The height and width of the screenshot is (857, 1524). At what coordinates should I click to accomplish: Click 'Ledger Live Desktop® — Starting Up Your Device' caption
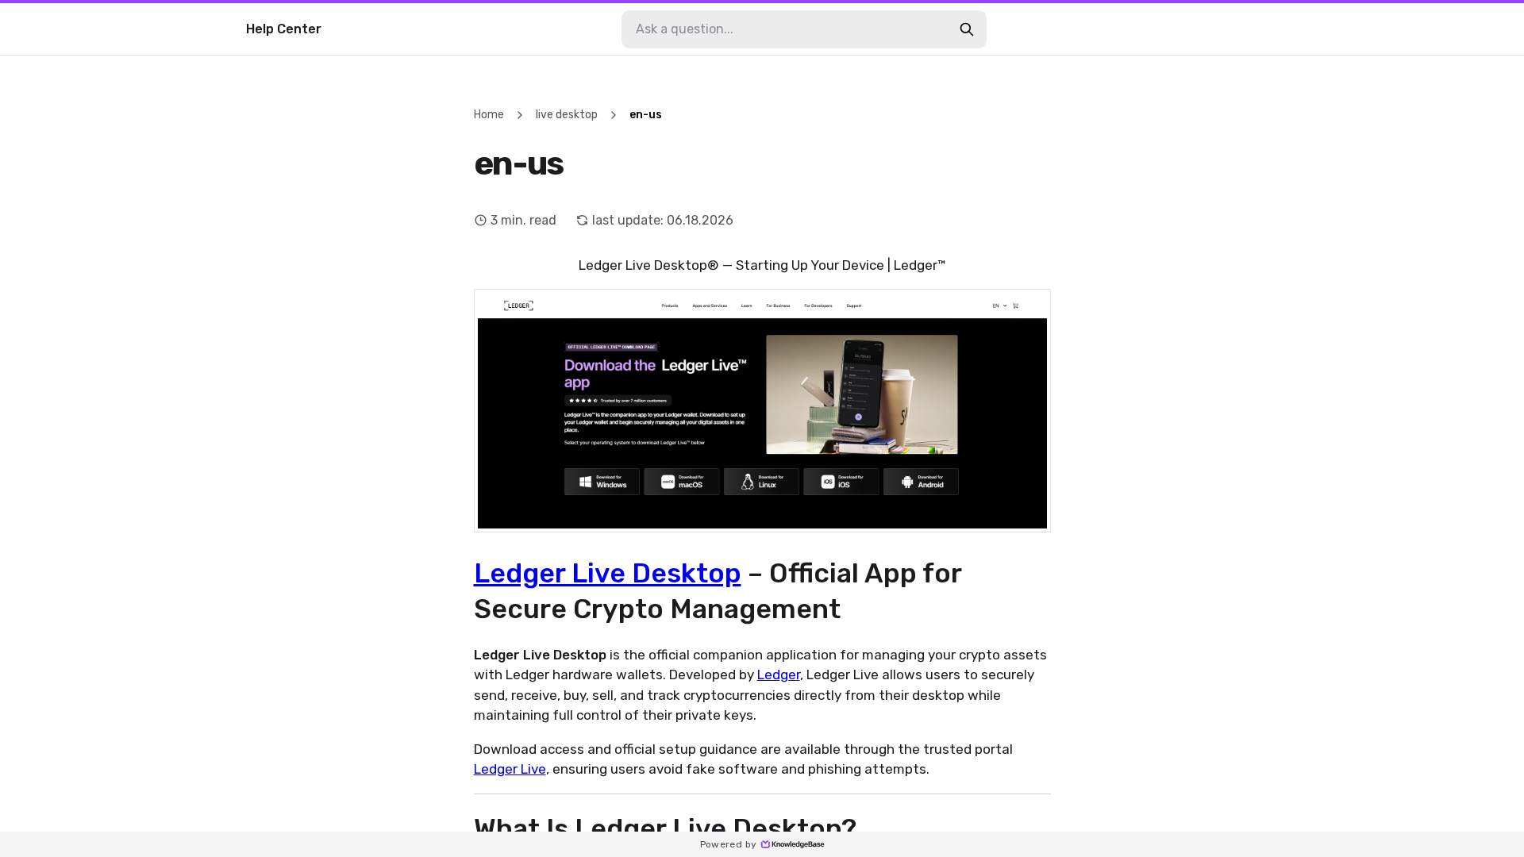(x=762, y=265)
